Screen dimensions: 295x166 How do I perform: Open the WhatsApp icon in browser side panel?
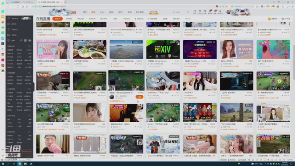pyautogui.click(x=3, y=33)
